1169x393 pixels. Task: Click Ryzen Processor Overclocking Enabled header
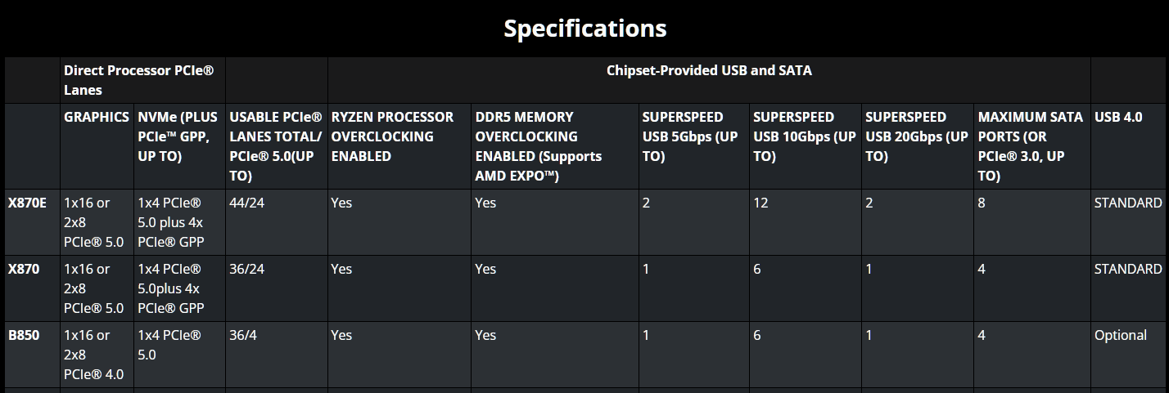click(x=392, y=136)
